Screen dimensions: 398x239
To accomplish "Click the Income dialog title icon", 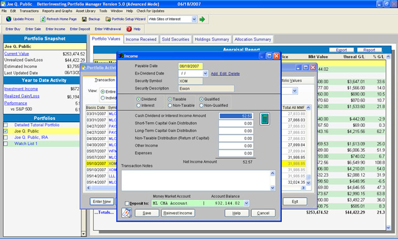I will [x=121, y=56].
